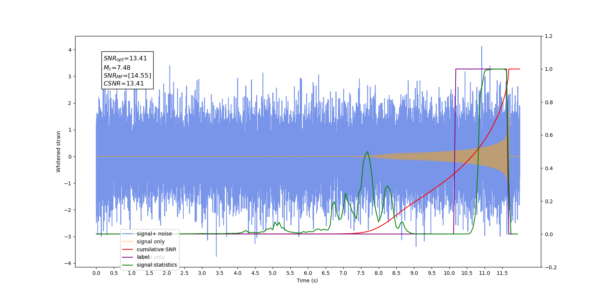This screenshot has height=300, width=601.
Task: Click the Mc=7.48 annotation text
Action: coord(117,67)
